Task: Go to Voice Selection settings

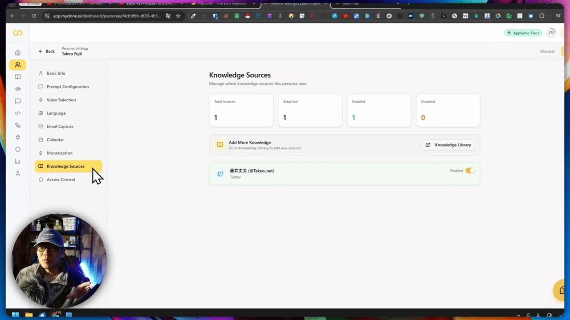Action: 61,100
